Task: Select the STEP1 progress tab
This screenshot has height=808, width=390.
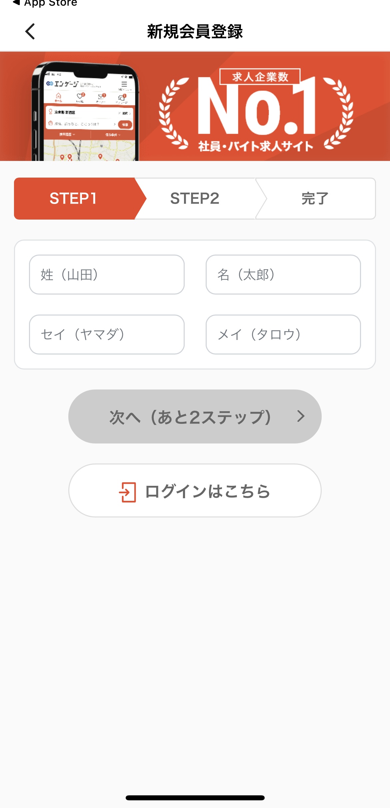Action: (x=74, y=199)
